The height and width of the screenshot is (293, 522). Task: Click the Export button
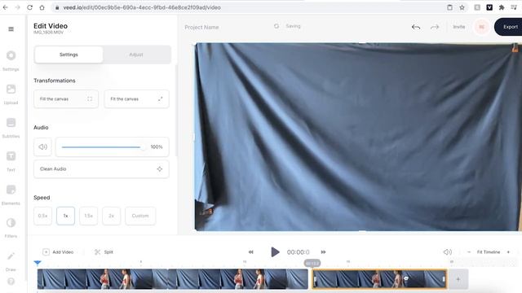coord(508,27)
